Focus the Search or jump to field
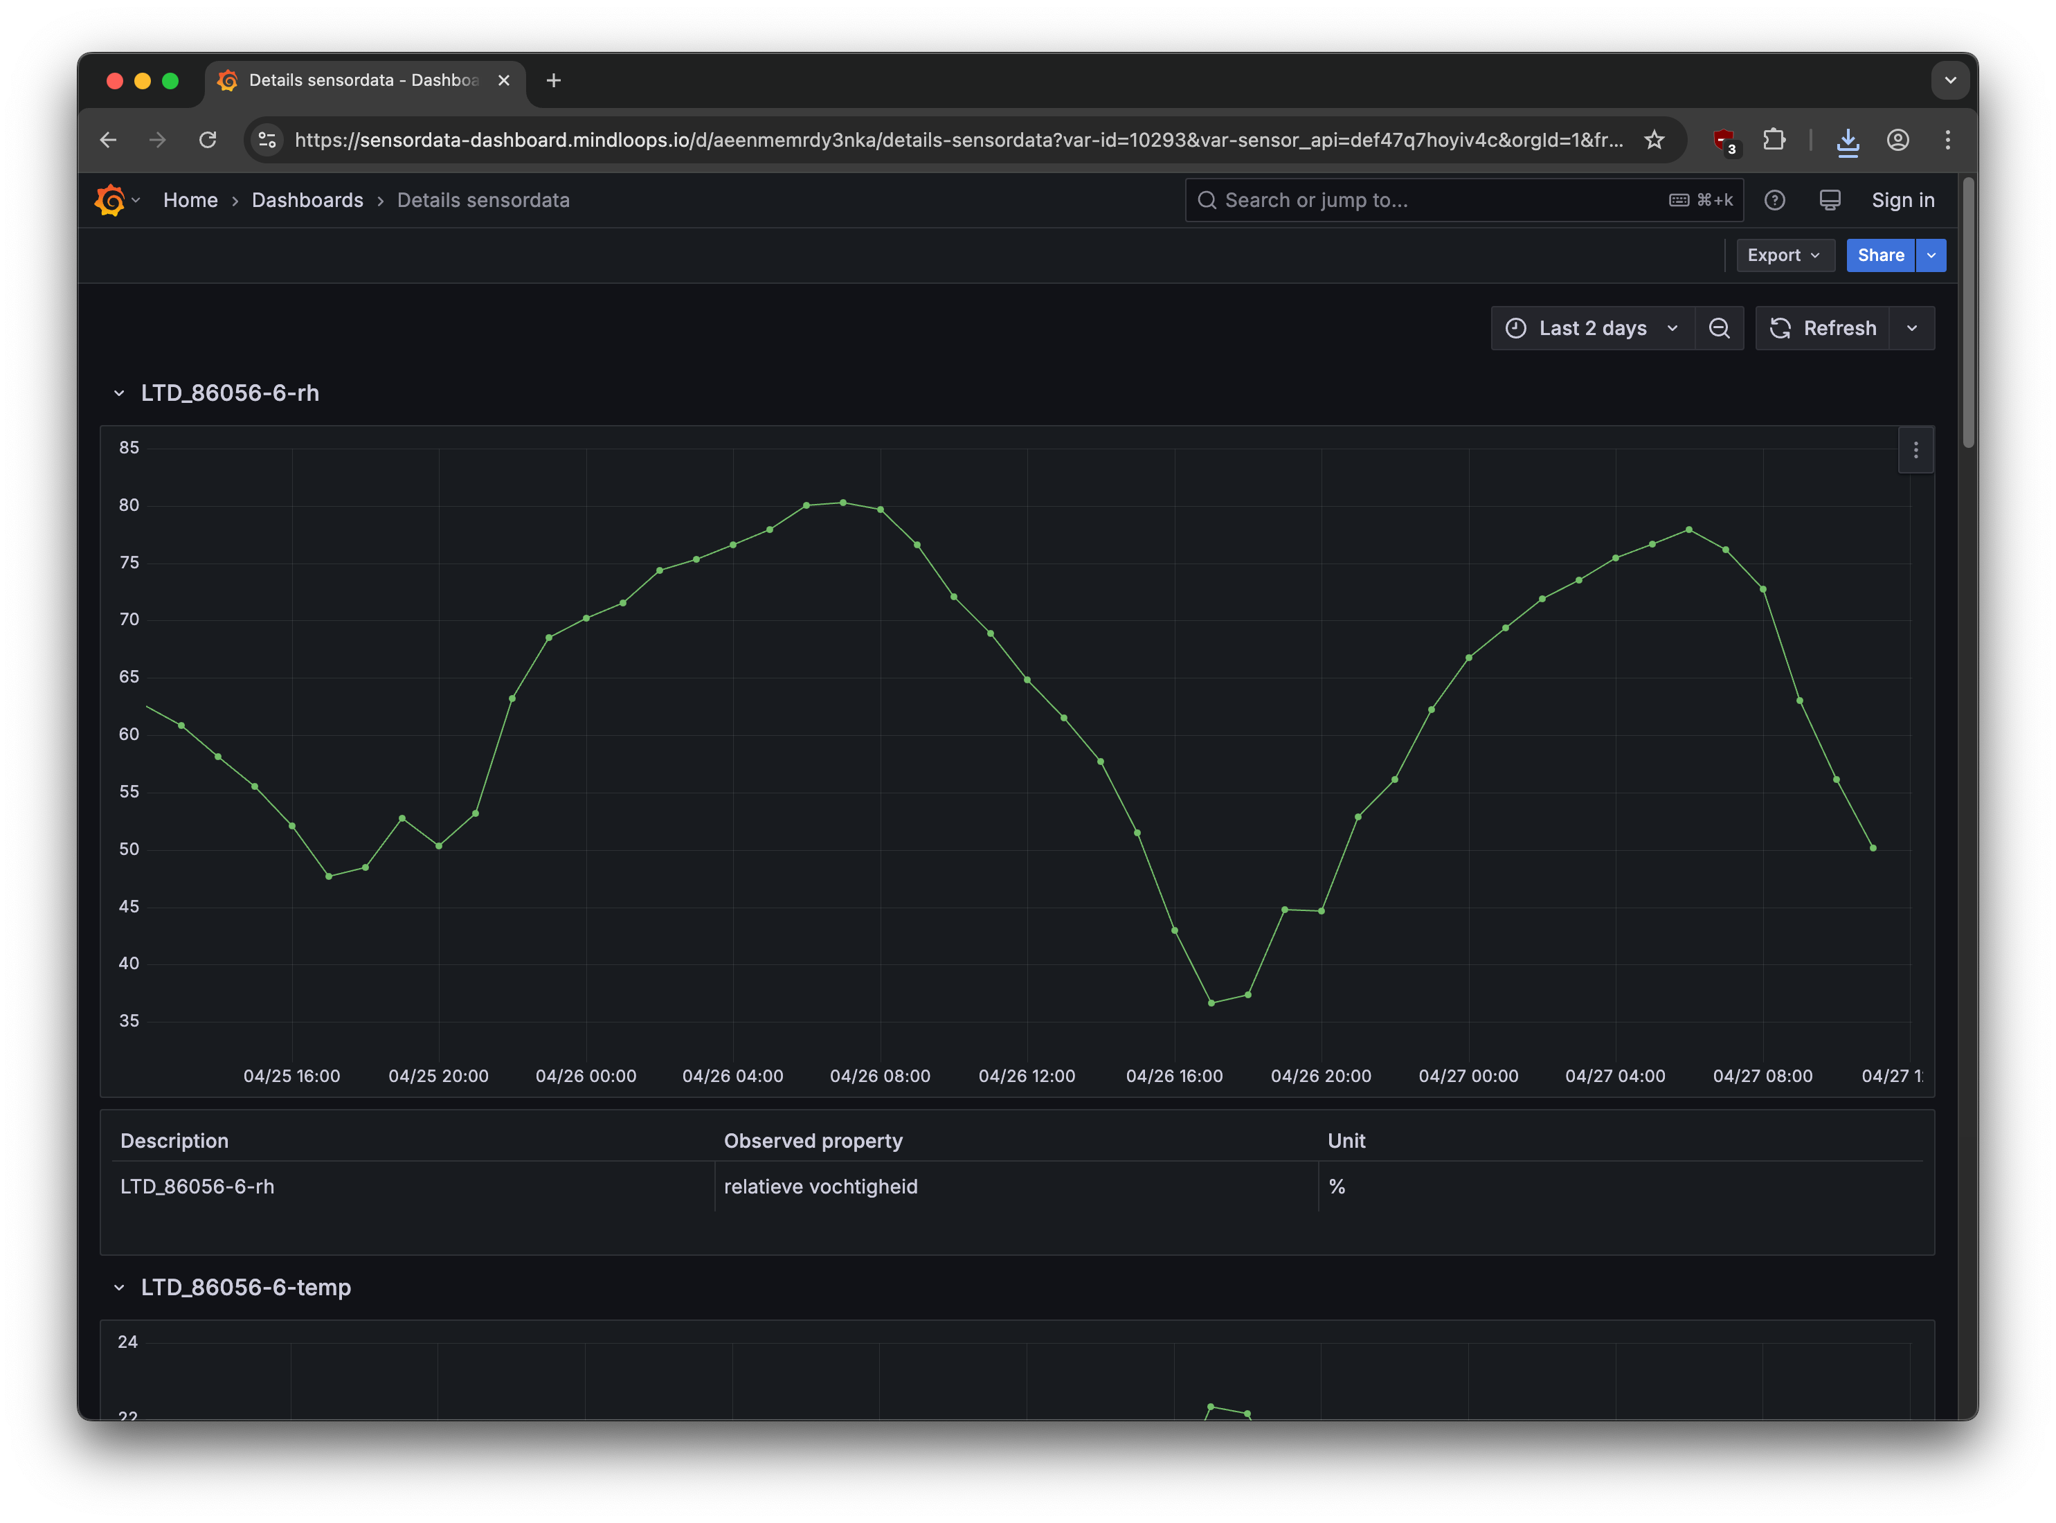The image size is (2056, 1523). click(x=1463, y=200)
